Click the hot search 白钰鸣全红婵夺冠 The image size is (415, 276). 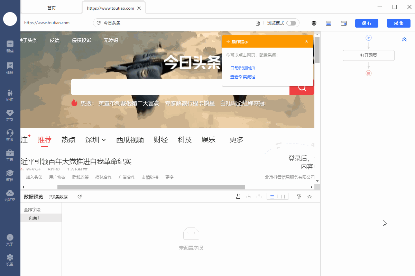242,103
